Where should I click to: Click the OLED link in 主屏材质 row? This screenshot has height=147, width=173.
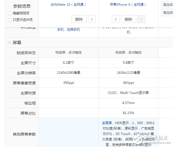[112, 93]
